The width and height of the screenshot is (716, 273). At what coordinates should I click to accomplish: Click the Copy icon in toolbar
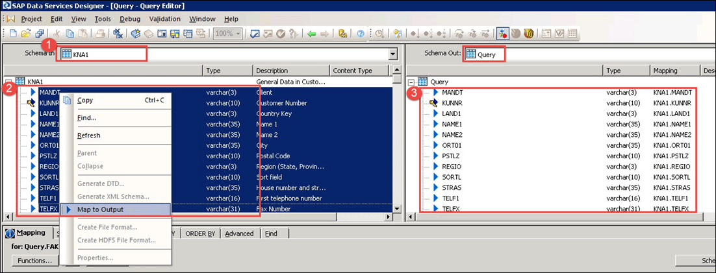click(x=70, y=33)
